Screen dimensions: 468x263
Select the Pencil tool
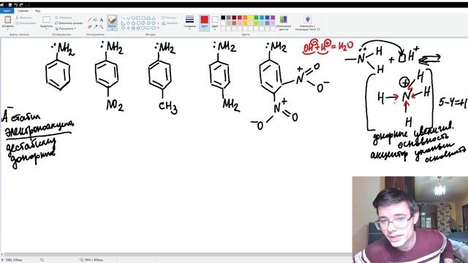(x=89, y=20)
